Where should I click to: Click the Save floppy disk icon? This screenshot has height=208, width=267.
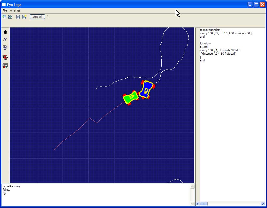(x=18, y=17)
